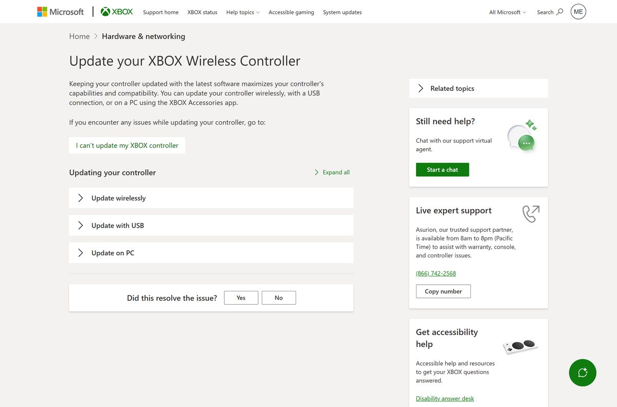Click the phone icon in Live expert support

[531, 213]
